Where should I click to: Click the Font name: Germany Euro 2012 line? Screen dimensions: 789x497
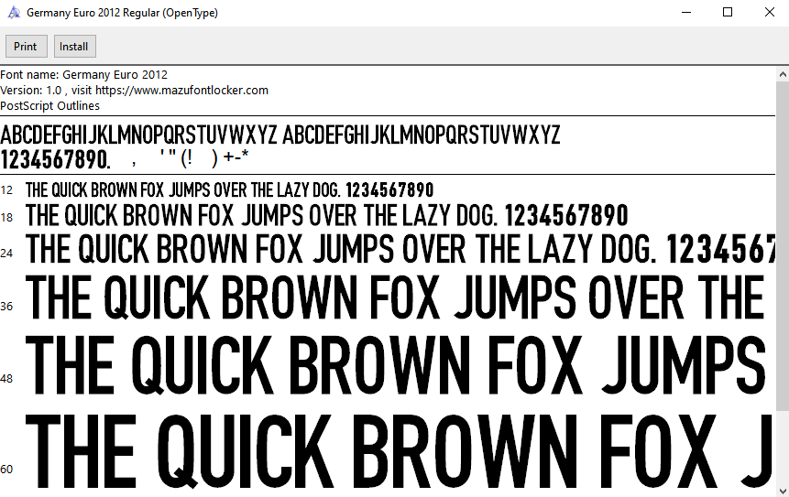point(84,75)
